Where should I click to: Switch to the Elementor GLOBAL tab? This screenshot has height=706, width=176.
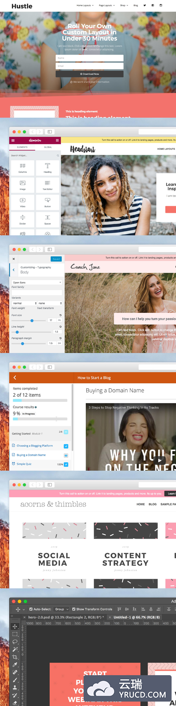(x=48, y=147)
